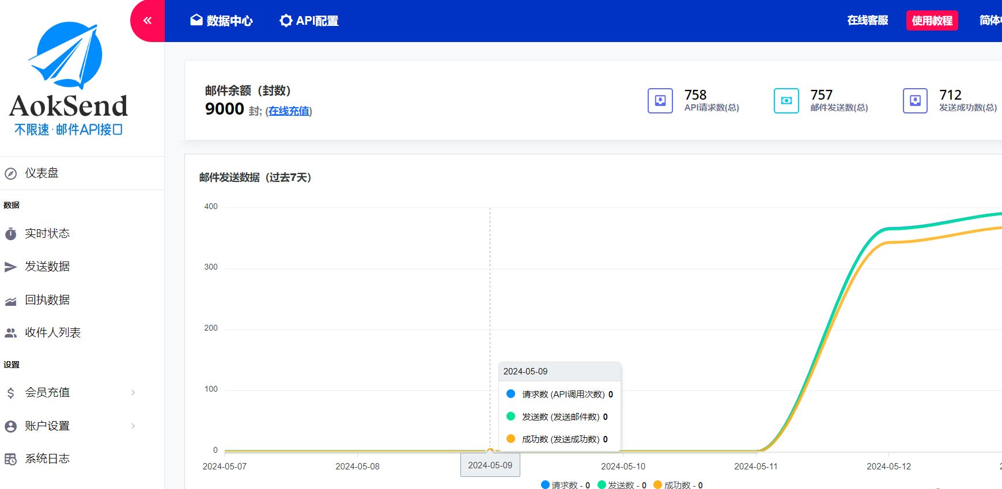Toggle 请求数 series in chart legend
The width and height of the screenshot is (1002, 489).
[x=565, y=485]
